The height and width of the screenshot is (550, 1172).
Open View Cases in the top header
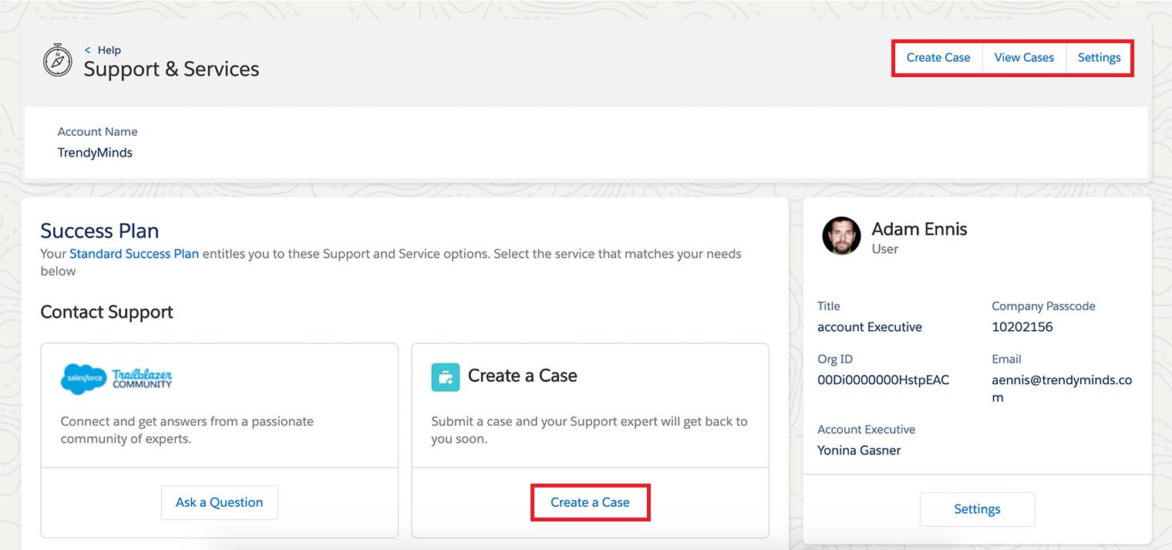pyautogui.click(x=1024, y=57)
